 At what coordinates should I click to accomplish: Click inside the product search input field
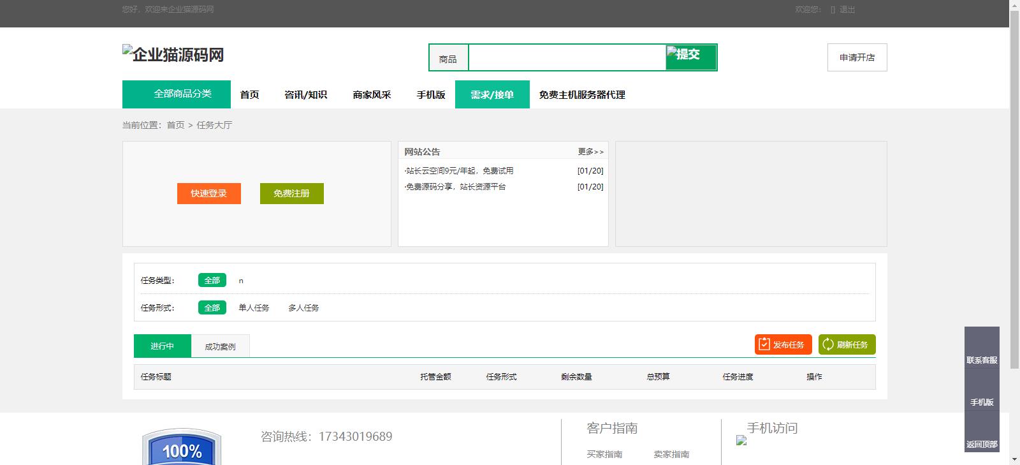pyautogui.click(x=566, y=57)
